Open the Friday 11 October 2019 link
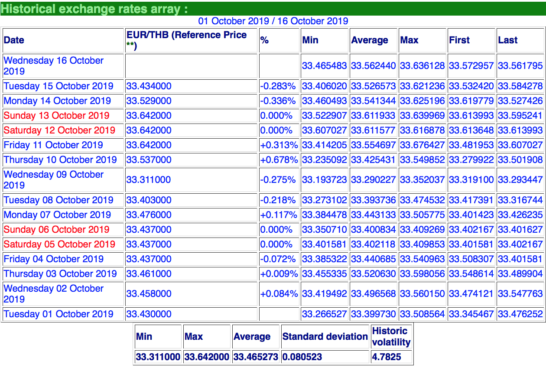546x371 pixels. 53,145
